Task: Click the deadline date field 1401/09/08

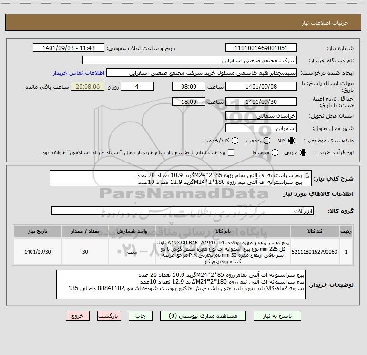Action: (261, 86)
